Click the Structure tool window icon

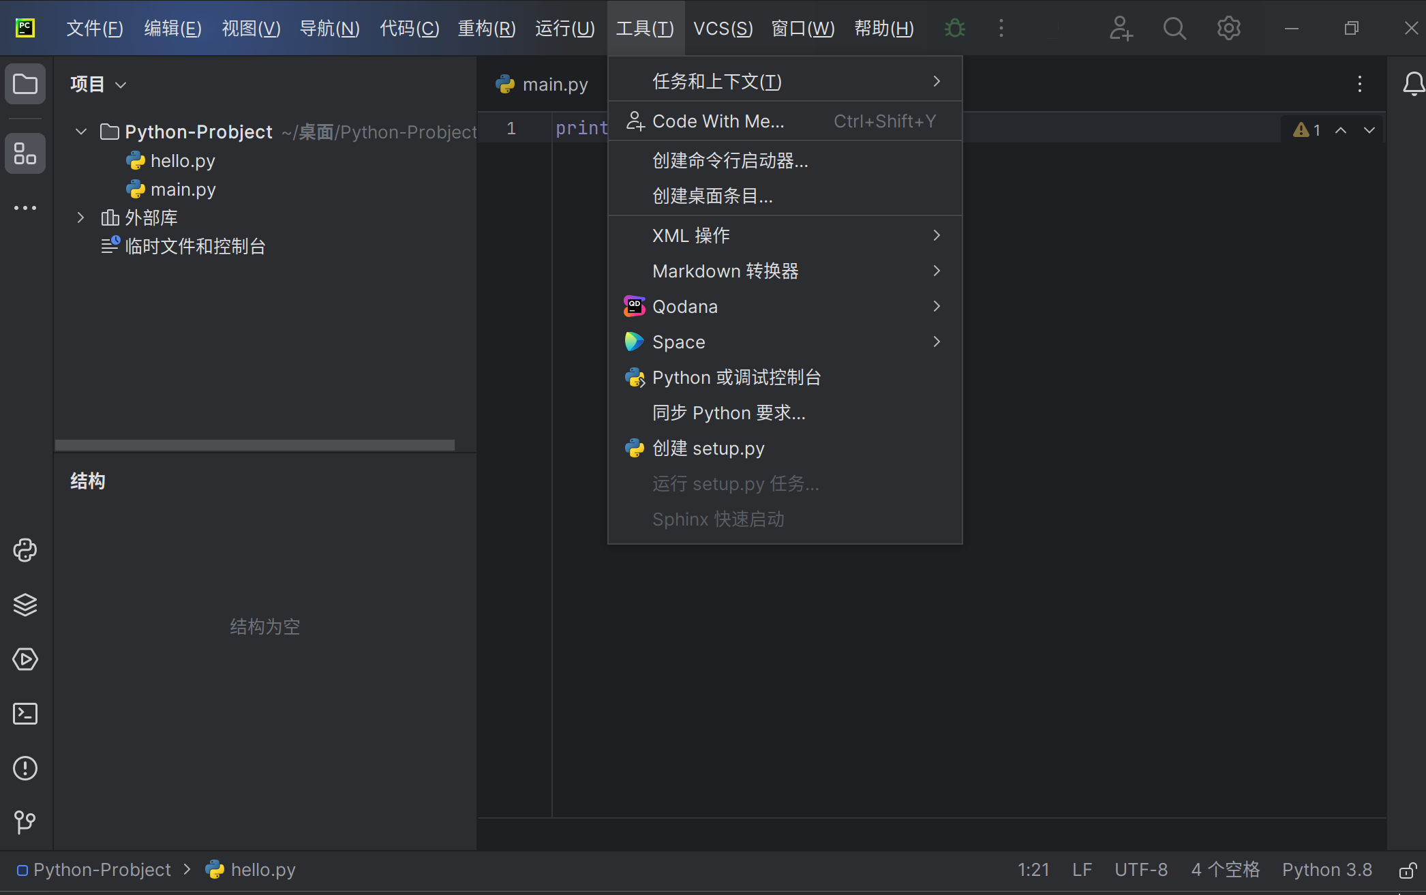click(25, 153)
